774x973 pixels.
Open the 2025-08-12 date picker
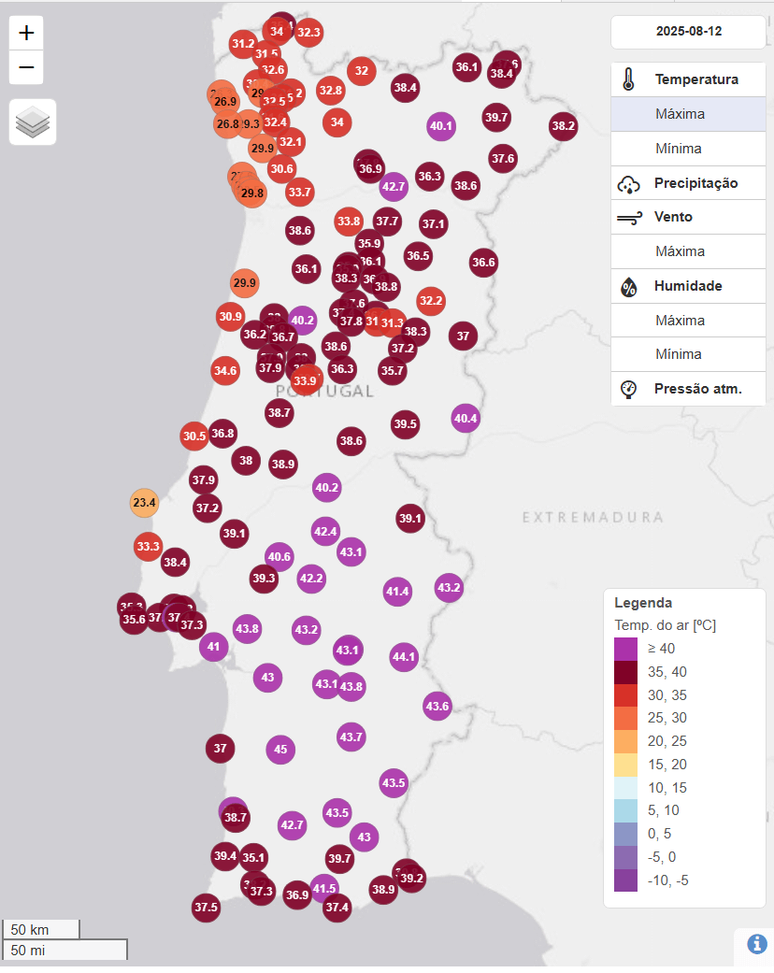(688, 32)
